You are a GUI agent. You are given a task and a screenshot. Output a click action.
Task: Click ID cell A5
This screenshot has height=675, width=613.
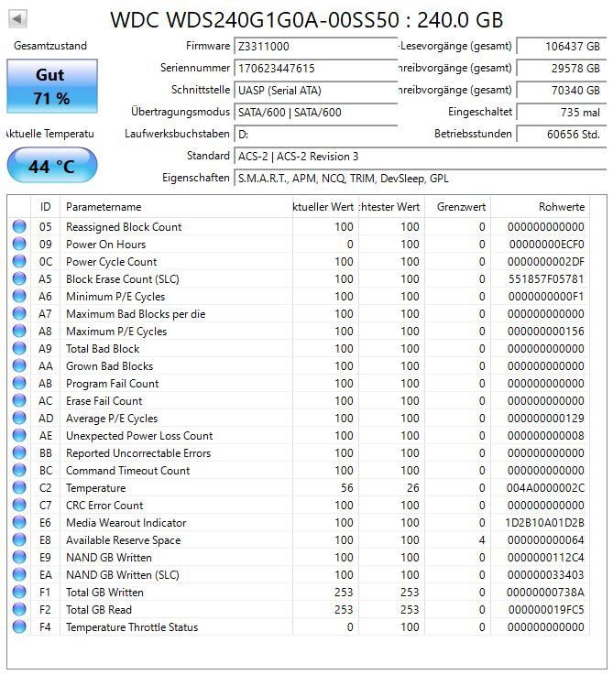[x=45, y=279]
